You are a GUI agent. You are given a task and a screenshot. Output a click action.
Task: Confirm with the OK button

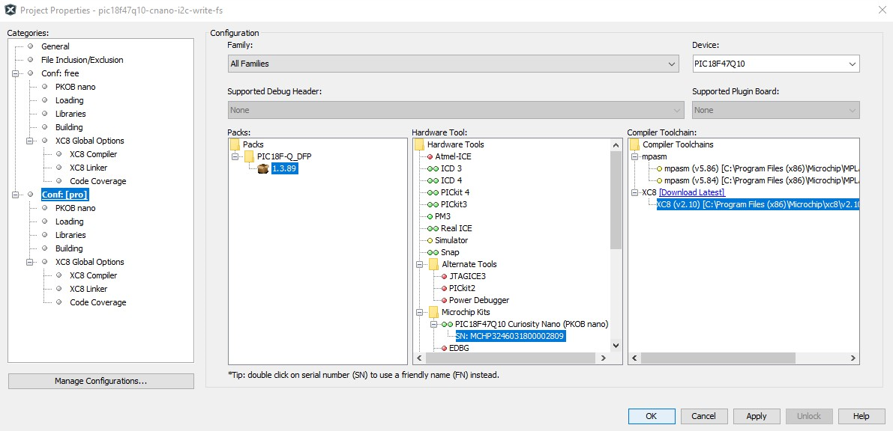tap(652, 416)
